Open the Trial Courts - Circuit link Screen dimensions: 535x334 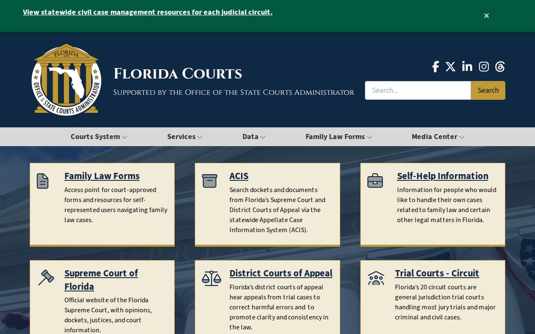click(x=437, y=273)
